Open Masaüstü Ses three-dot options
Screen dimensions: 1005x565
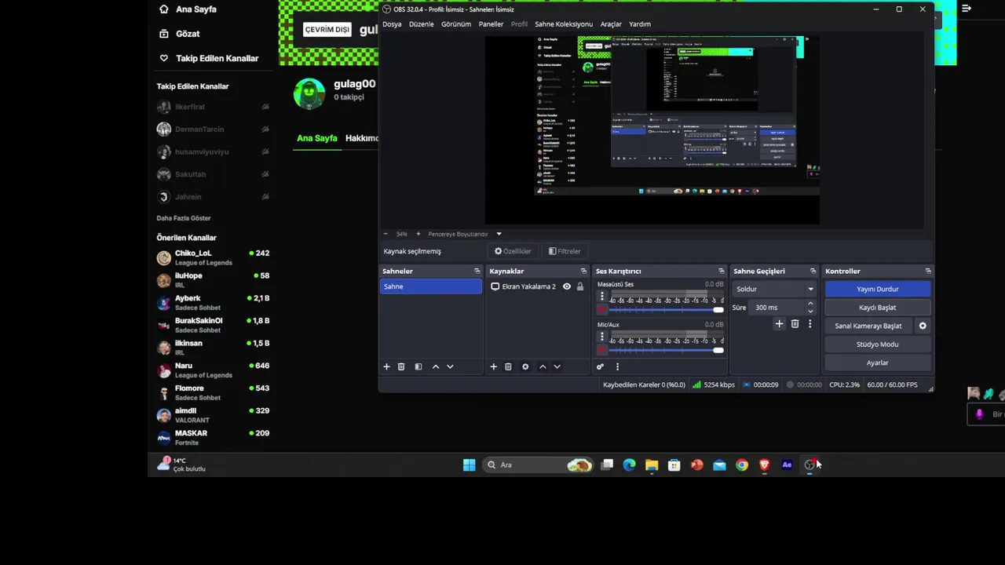pyautogui.click(x=602, y=297)
